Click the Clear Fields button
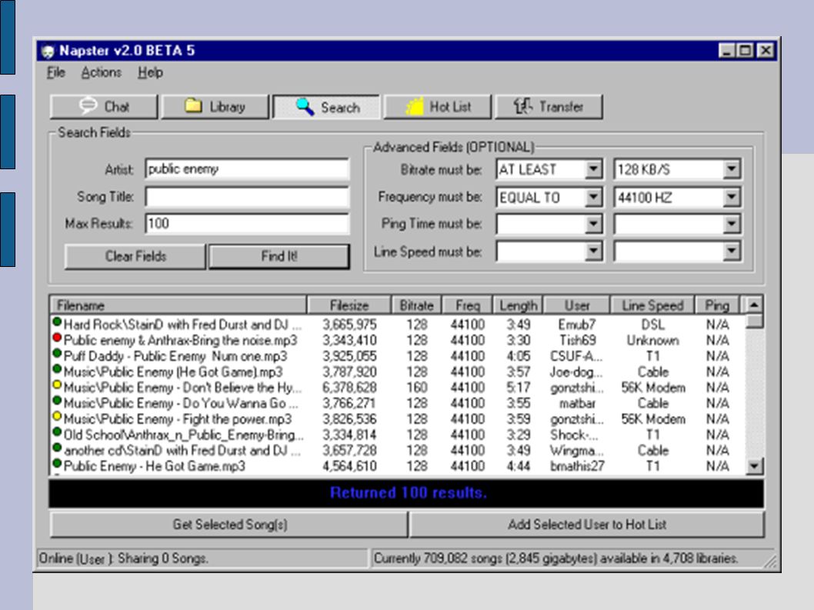814x610 pixels. pos(135,256)
